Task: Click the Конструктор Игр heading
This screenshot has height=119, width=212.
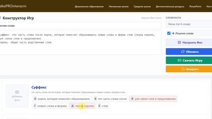Action: (18, 18)
